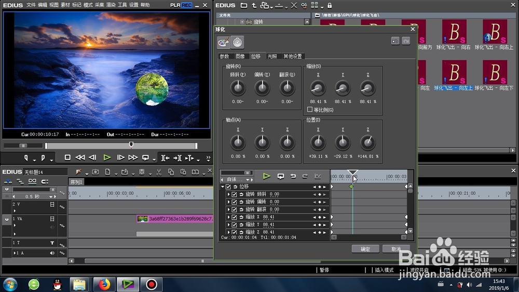Open the 自适 zoom dropdown in dialog
The width and height of the screenshot is (519, 292).
(x=247, y=180)
